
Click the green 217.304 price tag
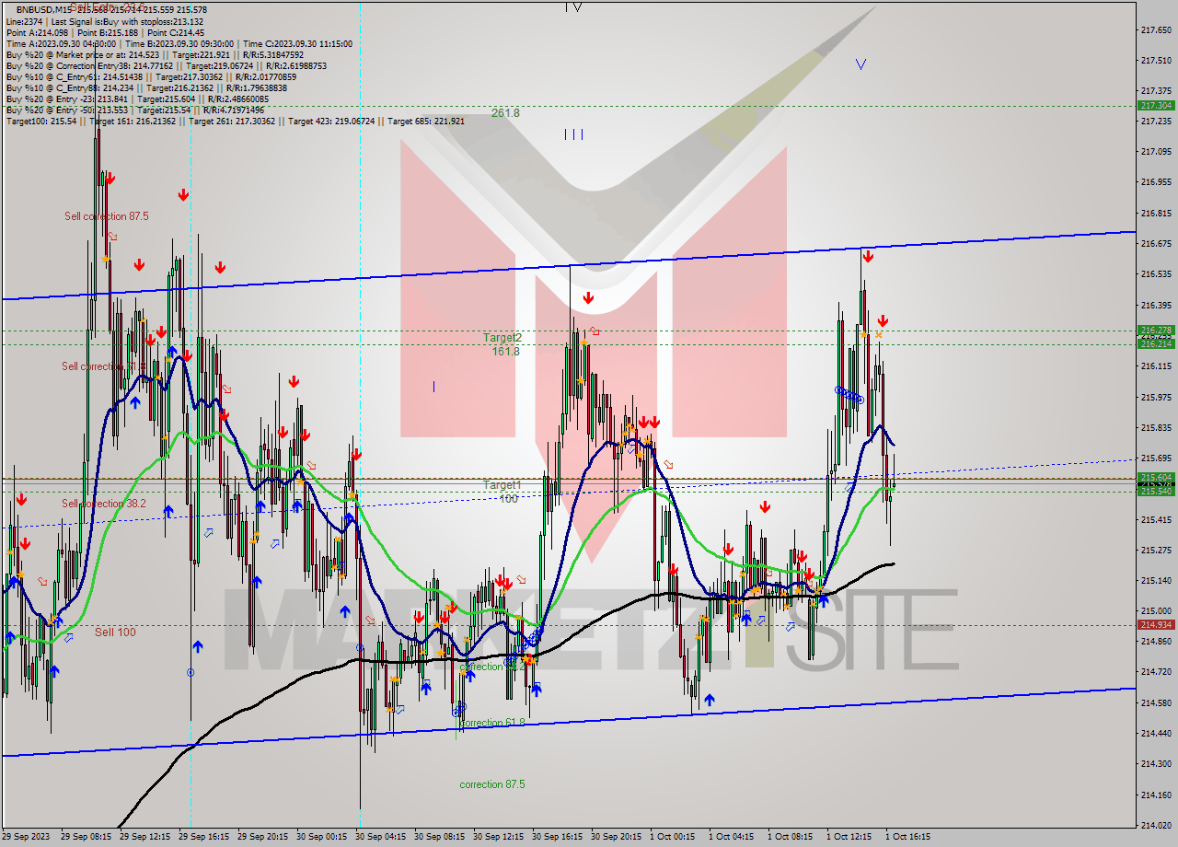1156,106
